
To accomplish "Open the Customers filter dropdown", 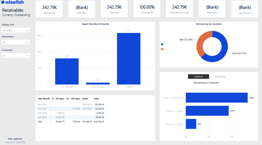I will (16, 56).
